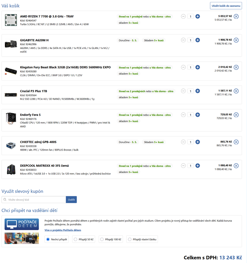Remove AMD Ryzen 7 7700 from cart
247x263 pixels.
click(x=236, y=16)
